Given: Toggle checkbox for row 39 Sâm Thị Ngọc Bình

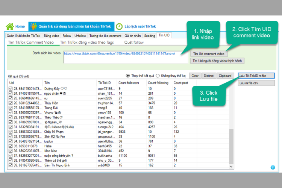Looking at the screenshot, I should (x=11, y=165).
